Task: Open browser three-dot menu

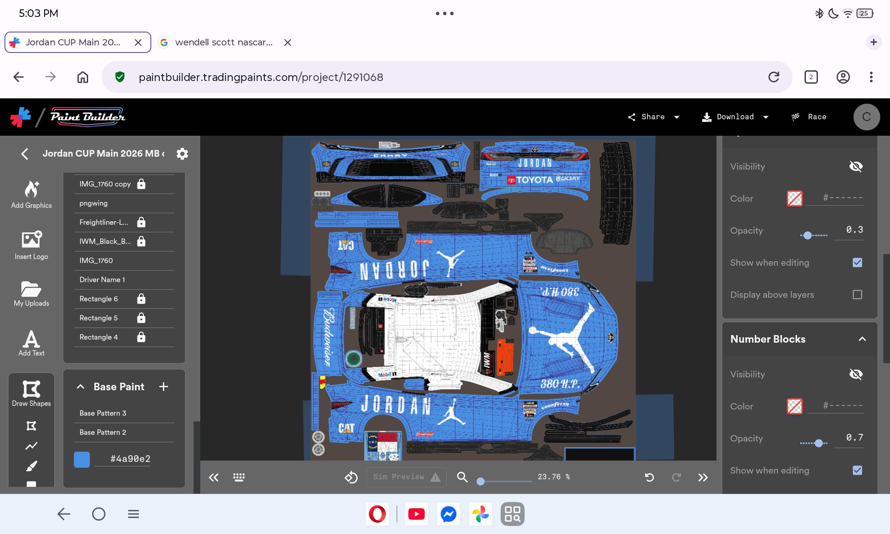Action: 871,77
